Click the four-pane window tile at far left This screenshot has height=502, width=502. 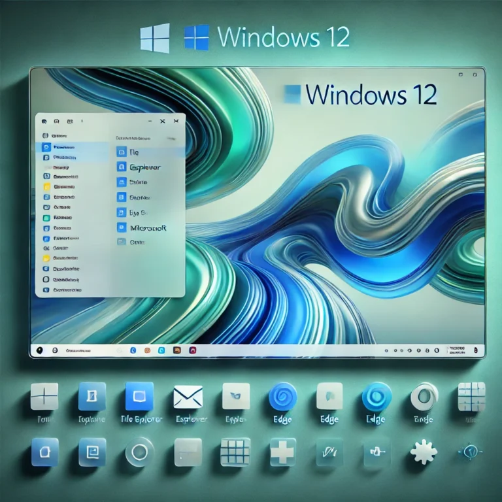tap(44, 396)
